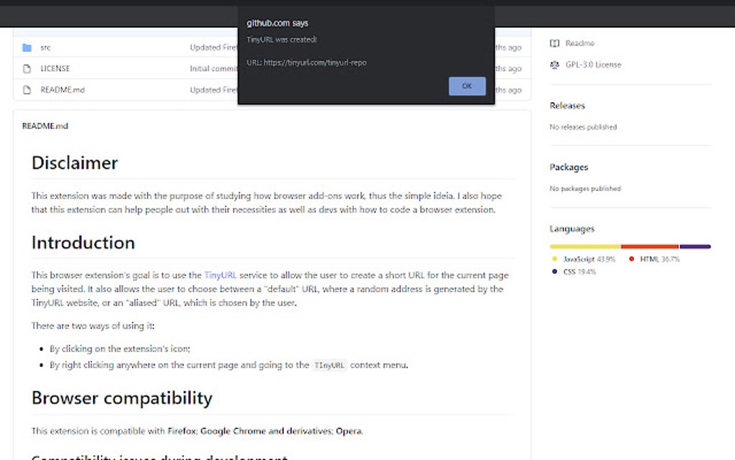Screen dimensions: 735x460
Task: Click the src folder icon
Action: pyautogui.click(x=27, y=47)
